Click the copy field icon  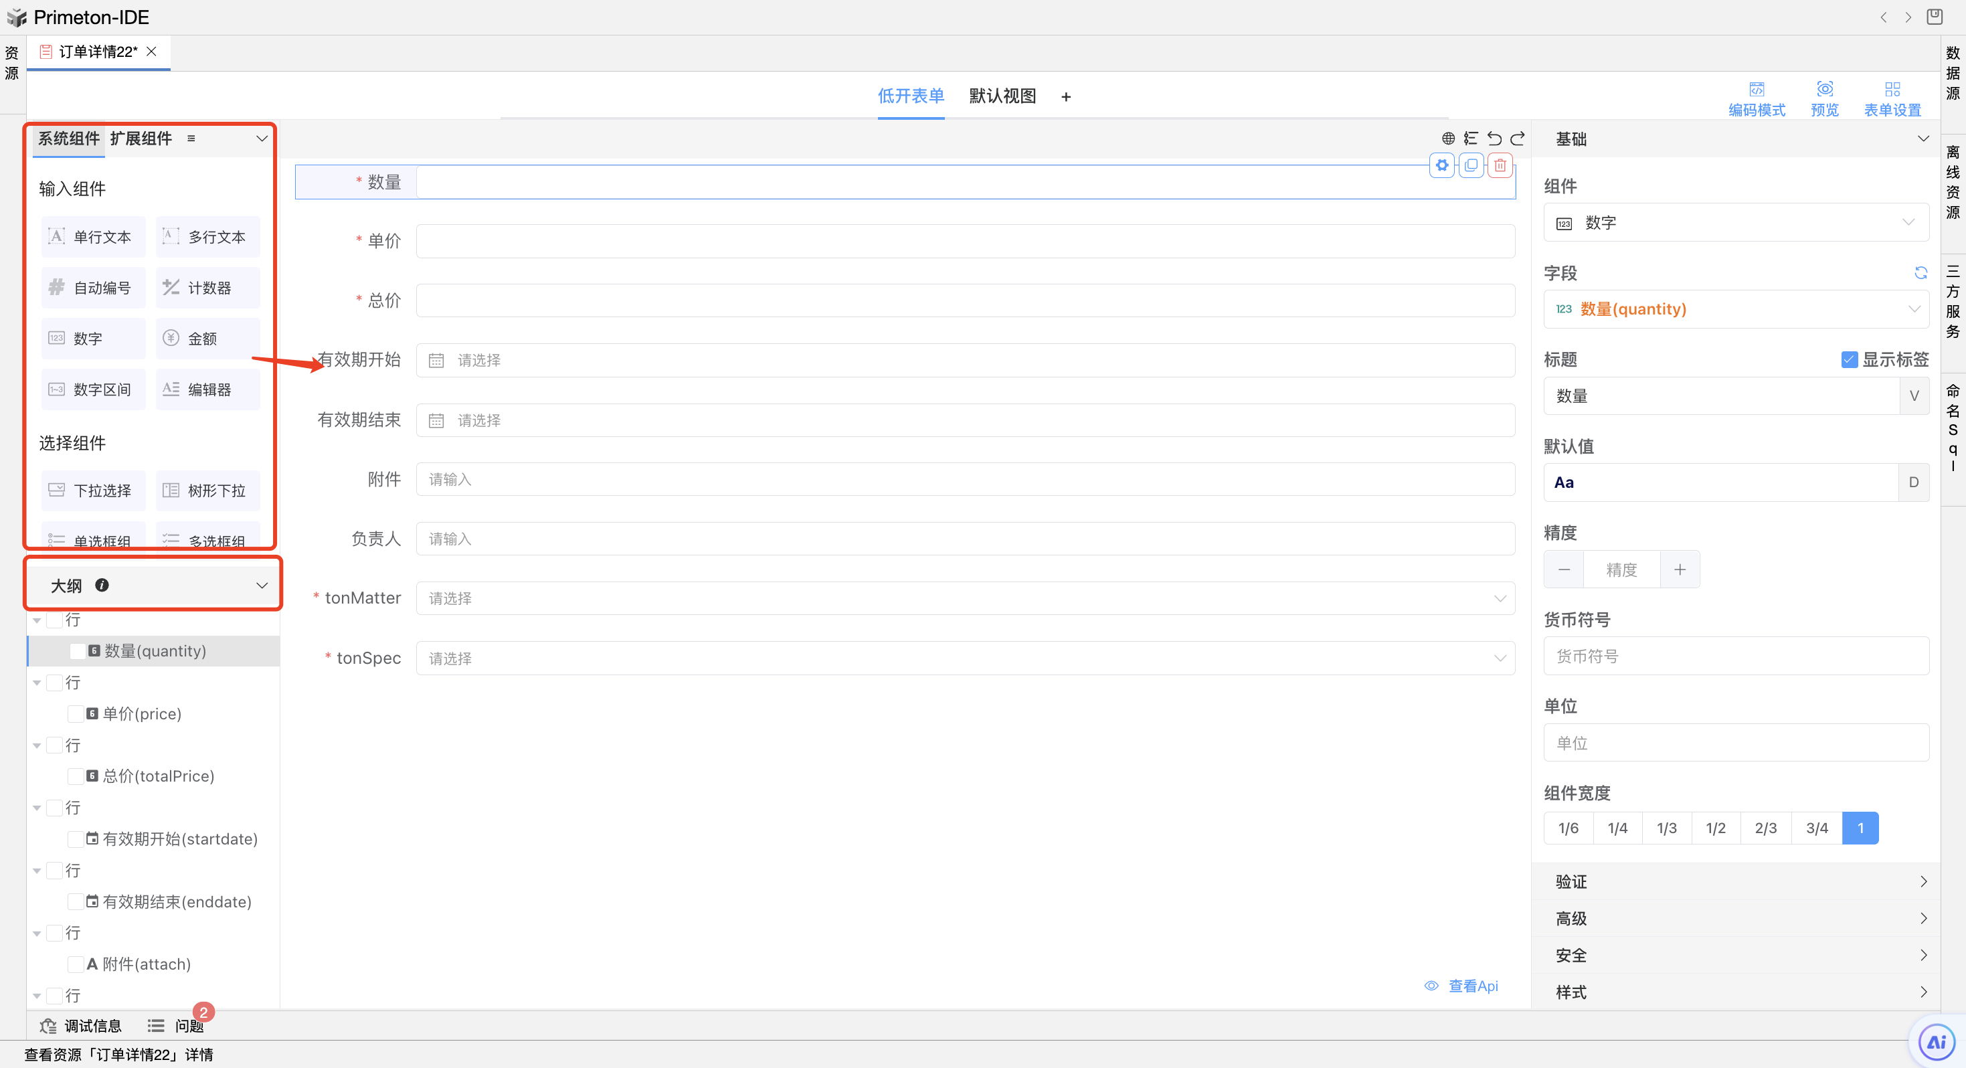coord(1471,165)
